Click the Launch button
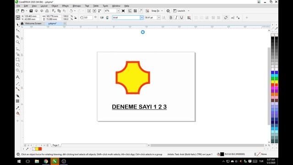 [179, 11]
